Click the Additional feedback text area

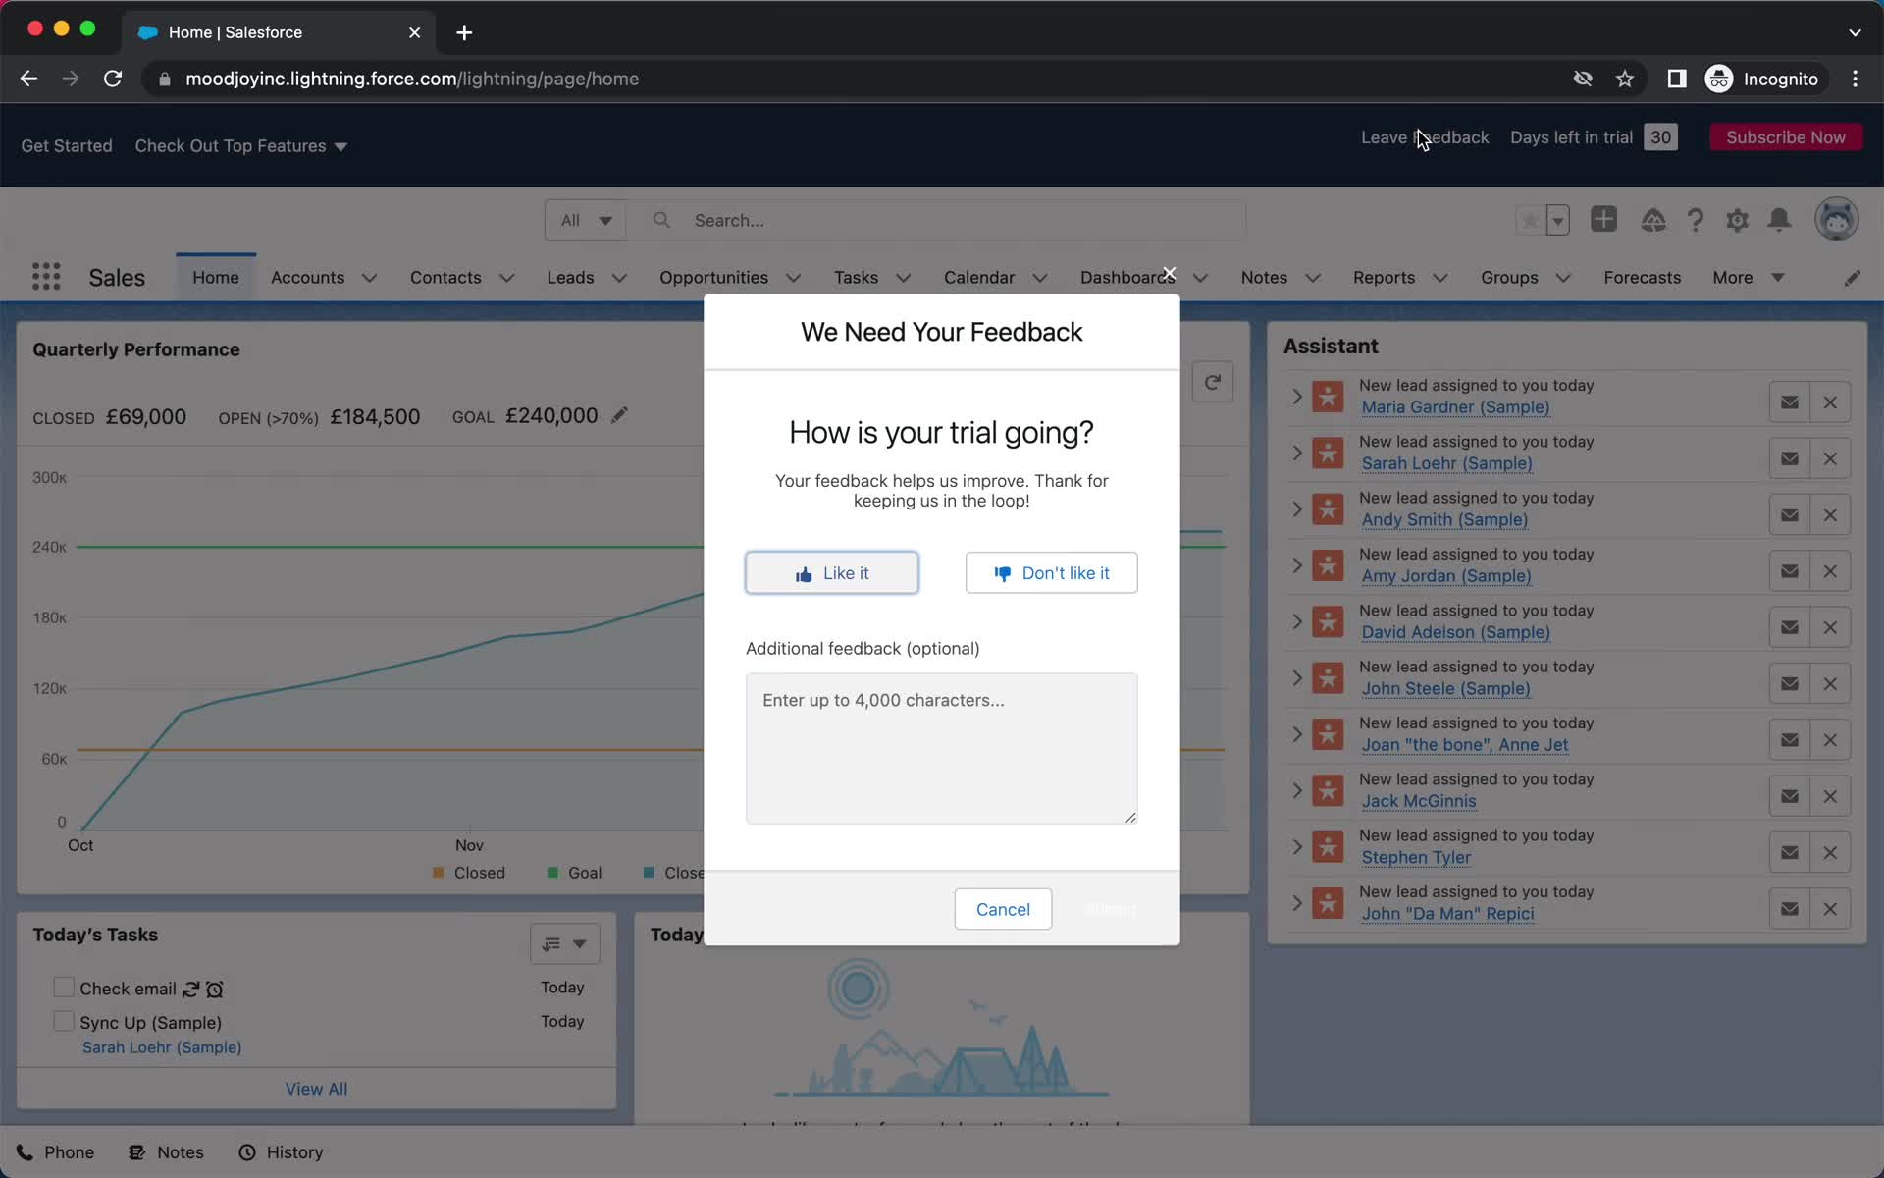pyautogui.click(x=941, y=748)
